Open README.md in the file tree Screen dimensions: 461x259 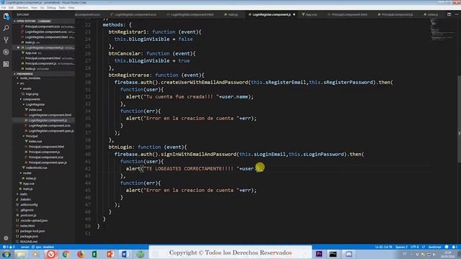click(x=28, y=242)
